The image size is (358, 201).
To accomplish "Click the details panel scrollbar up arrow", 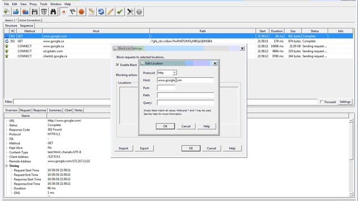I will (351, 121).
